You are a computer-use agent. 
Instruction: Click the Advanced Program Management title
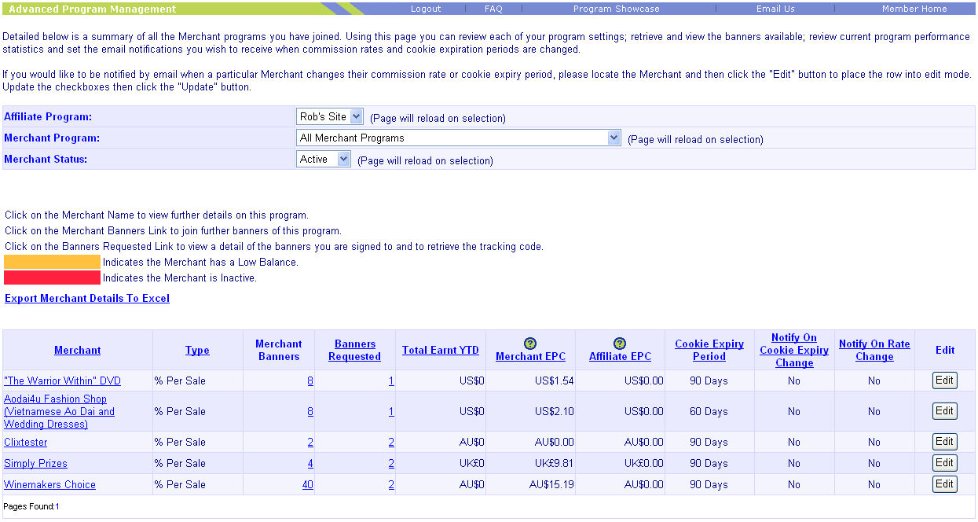tap(92, 9)
